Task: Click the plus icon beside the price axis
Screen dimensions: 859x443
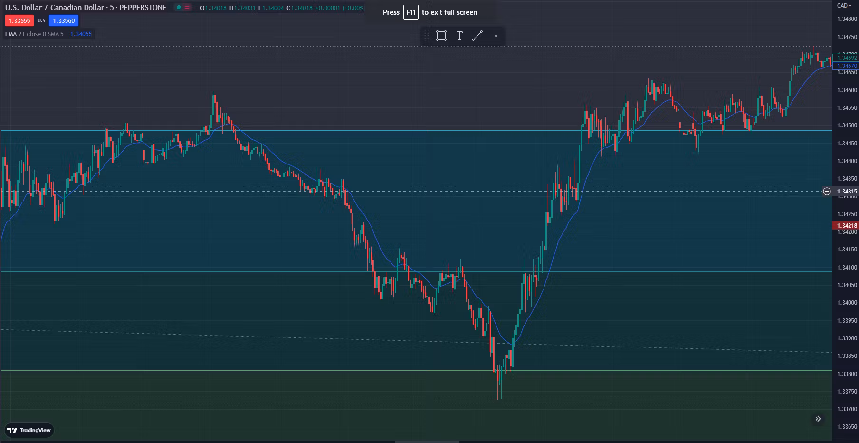Action: (827, 191)
